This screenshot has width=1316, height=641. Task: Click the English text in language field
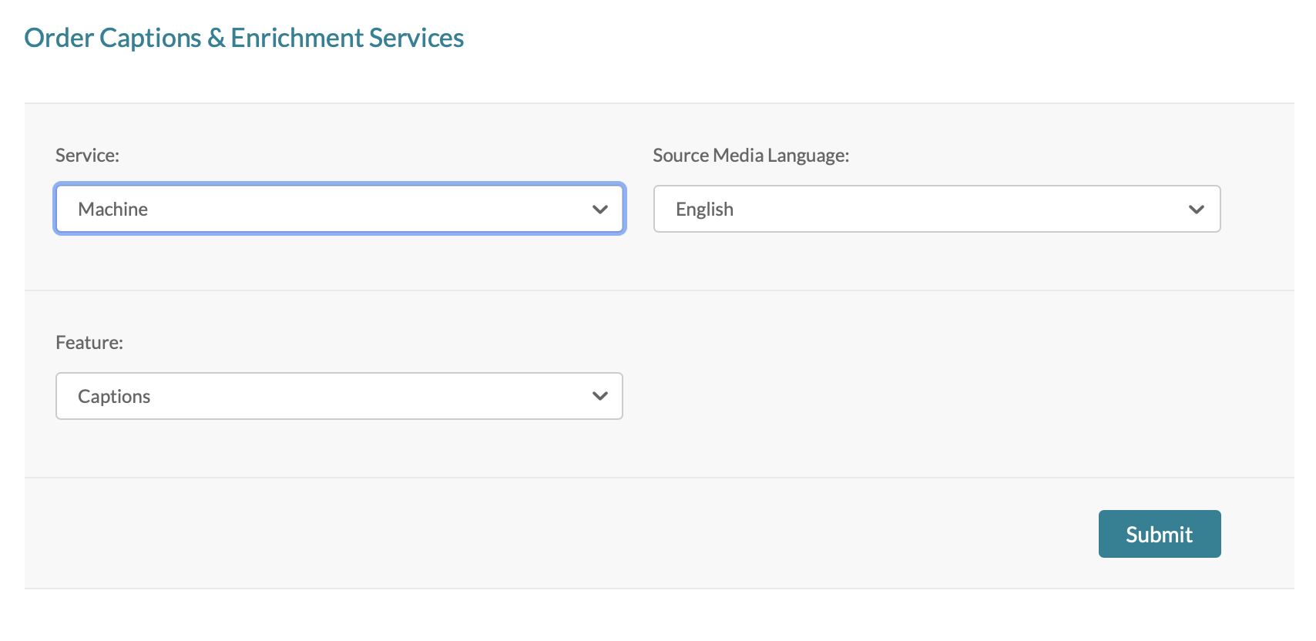point(704,210)
